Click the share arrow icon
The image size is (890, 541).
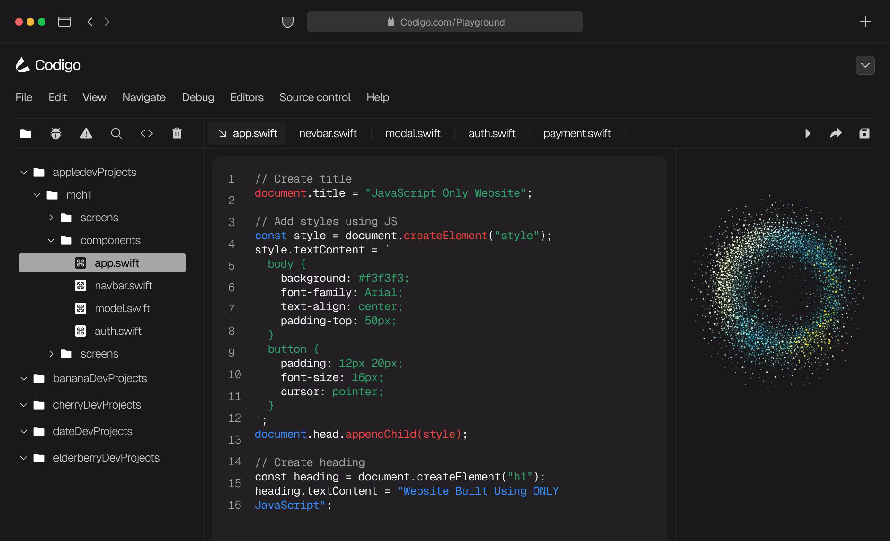[x=836, y=133]
